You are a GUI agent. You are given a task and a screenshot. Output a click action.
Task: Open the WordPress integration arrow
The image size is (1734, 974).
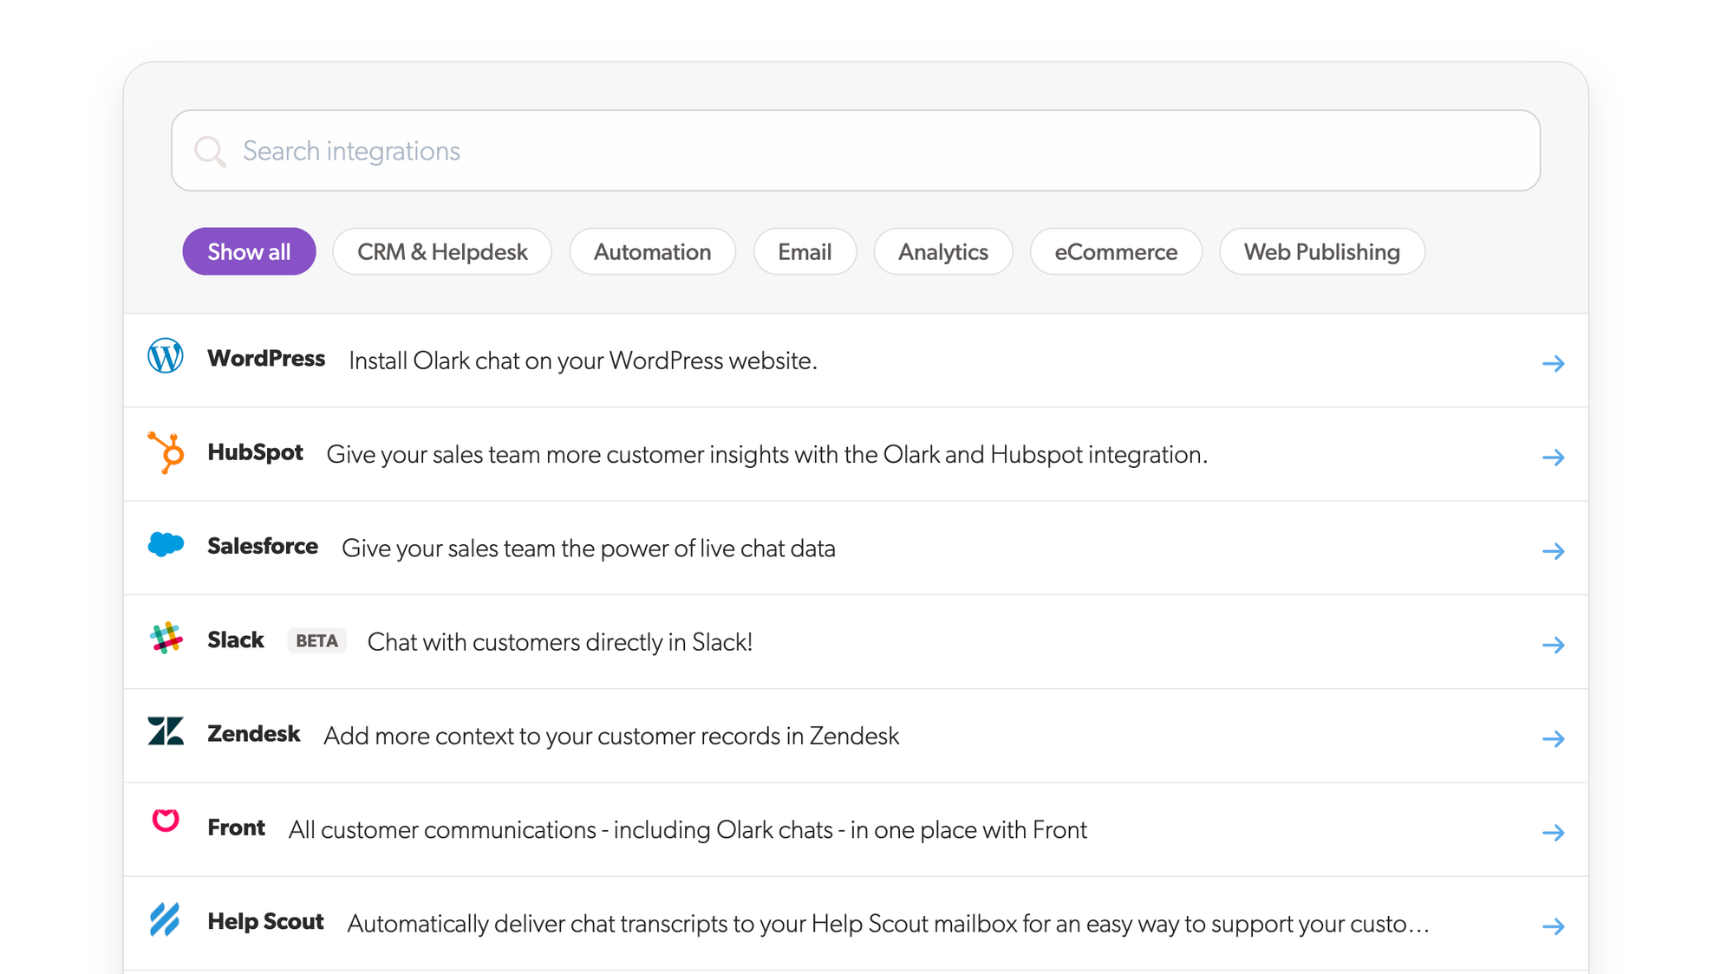[x=1554, y=363]
